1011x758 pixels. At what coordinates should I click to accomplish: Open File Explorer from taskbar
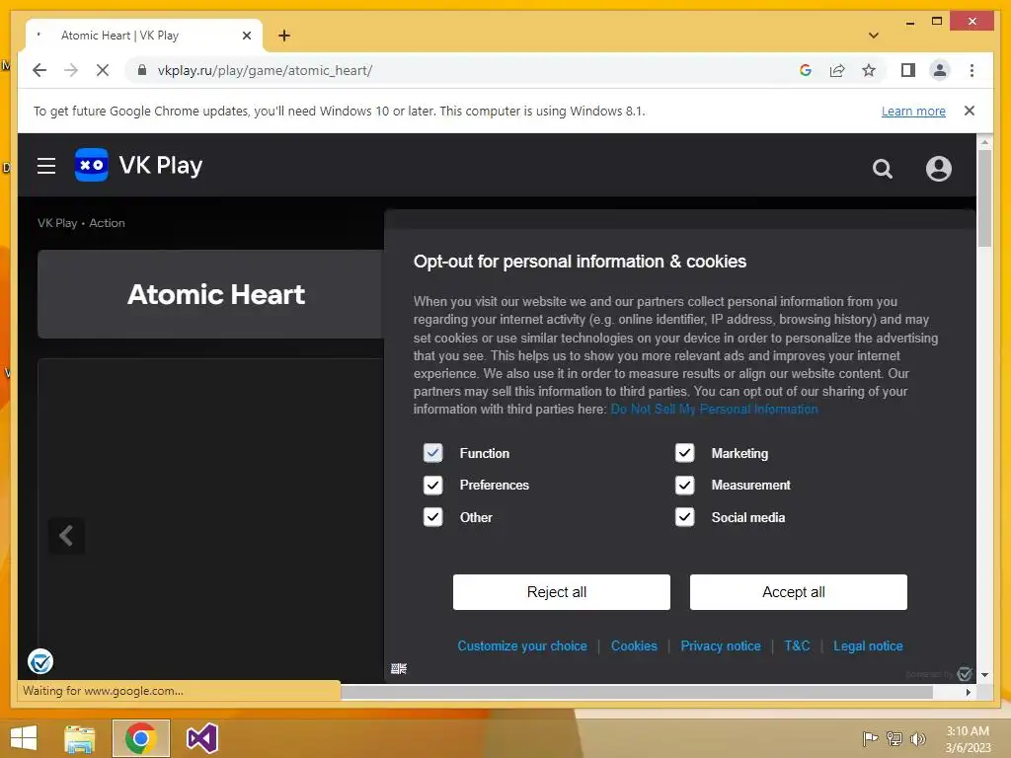click(x=80, y=738)
